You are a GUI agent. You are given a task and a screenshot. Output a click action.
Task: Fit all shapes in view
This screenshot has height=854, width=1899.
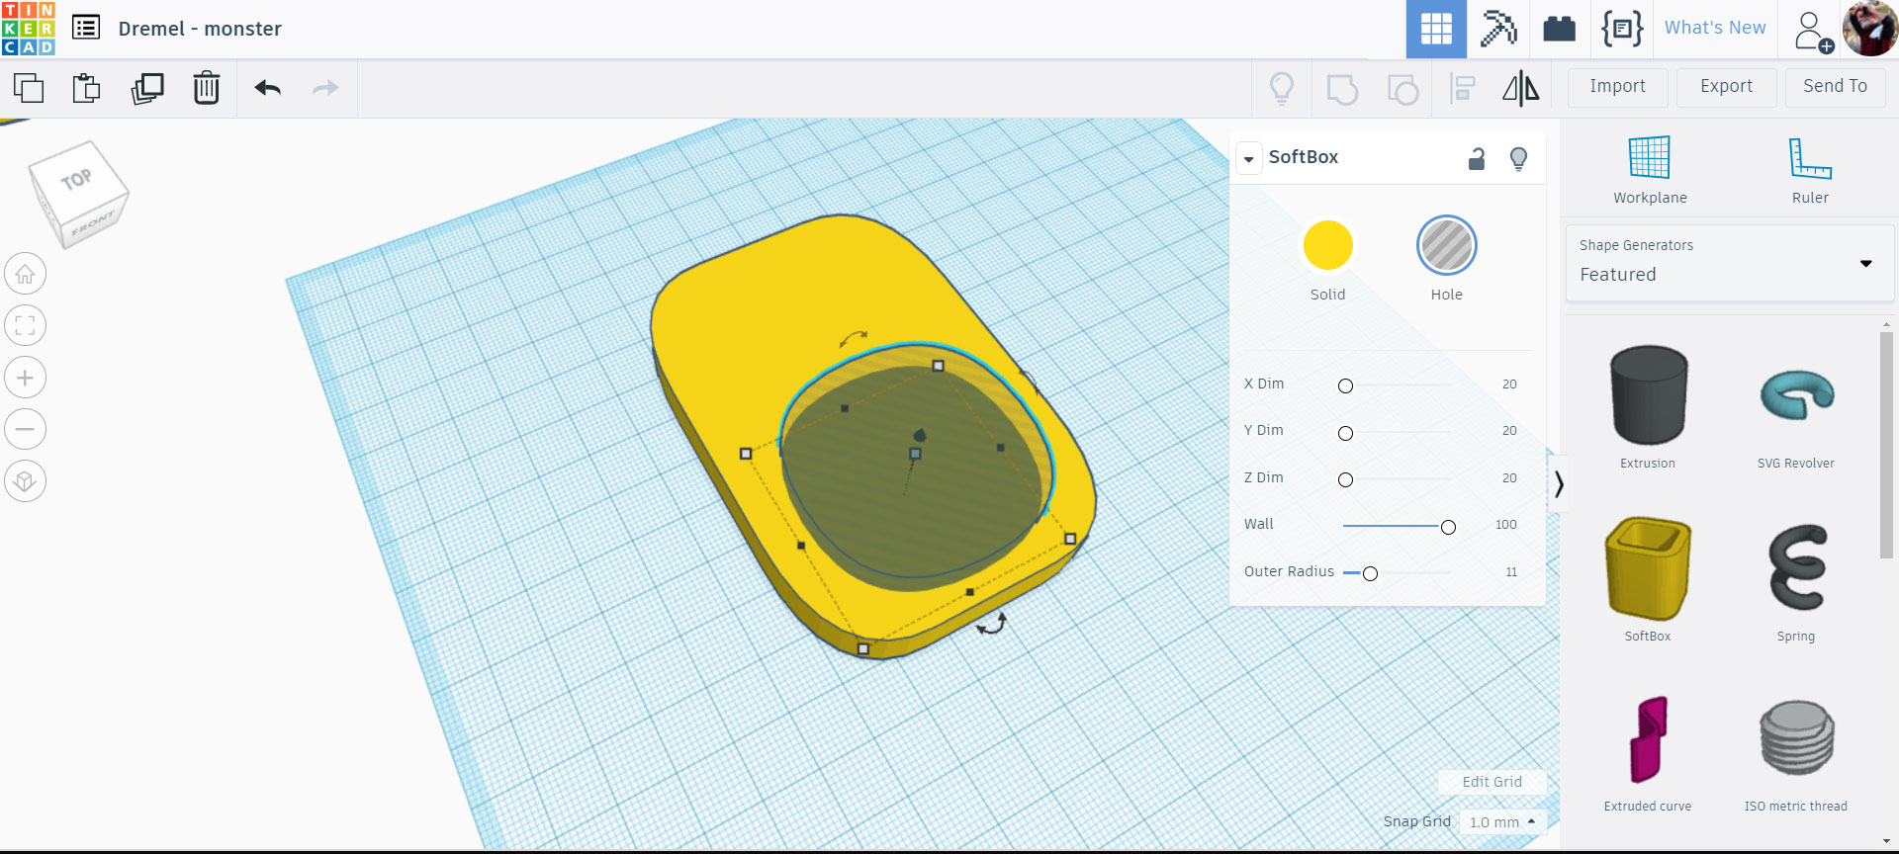(26, 325)
